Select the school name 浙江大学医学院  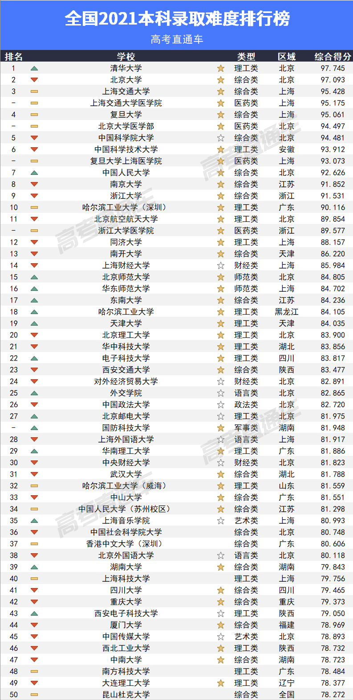[126, 231]
